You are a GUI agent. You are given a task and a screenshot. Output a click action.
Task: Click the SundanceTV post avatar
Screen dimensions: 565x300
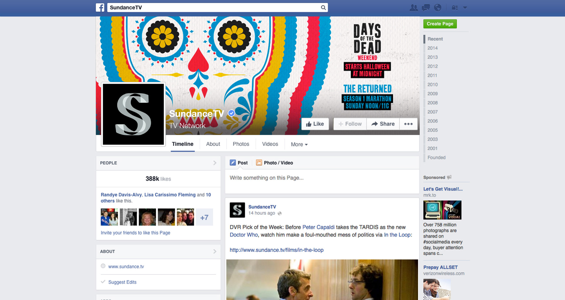point(237,210)
